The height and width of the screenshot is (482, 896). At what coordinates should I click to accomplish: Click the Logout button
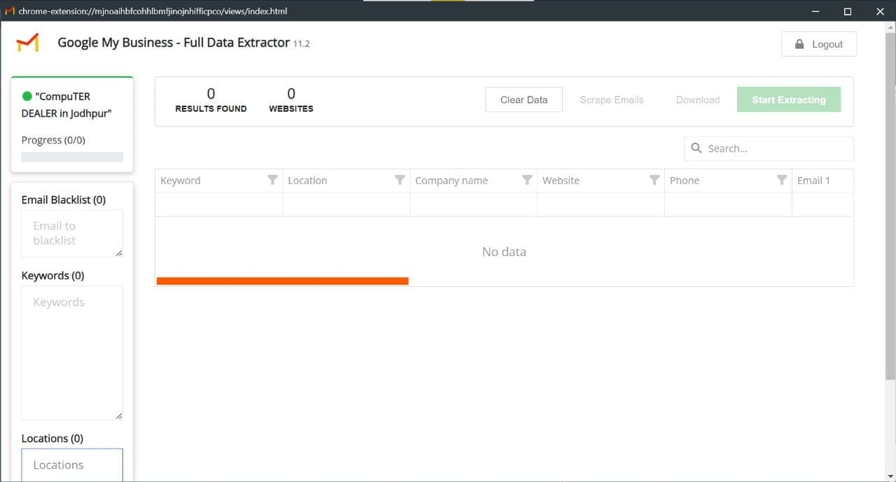819,44
